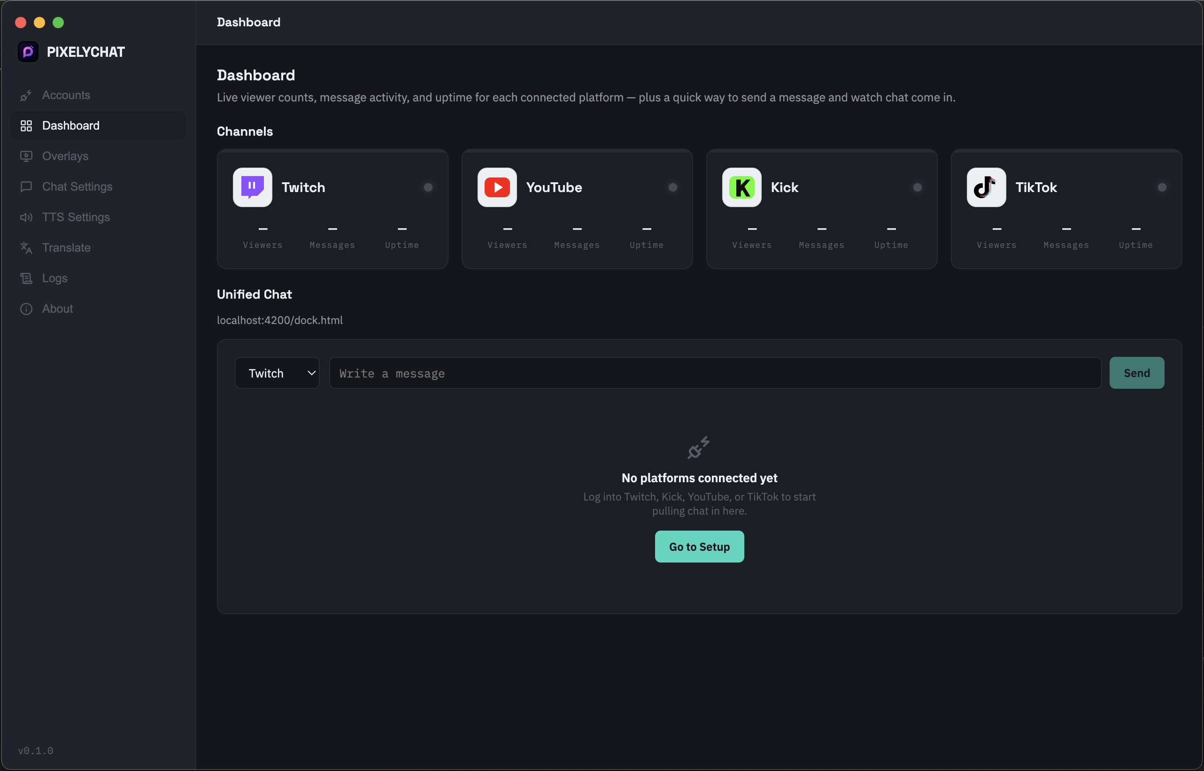Click the Kick channel name

pyautogui.click(x=785, y=187)
